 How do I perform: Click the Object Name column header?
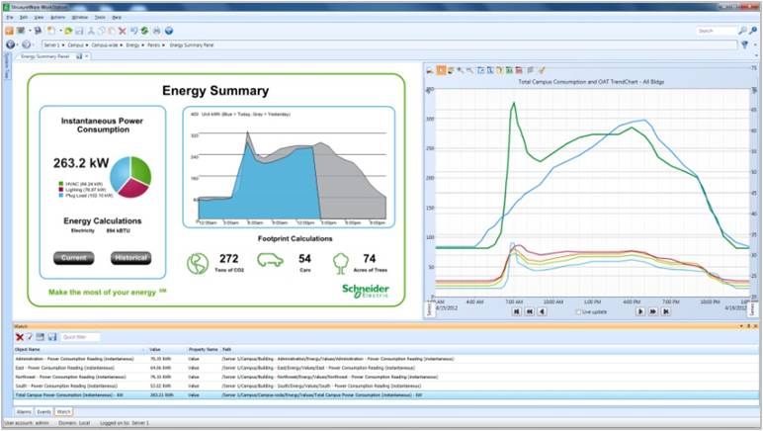point(79,349)
